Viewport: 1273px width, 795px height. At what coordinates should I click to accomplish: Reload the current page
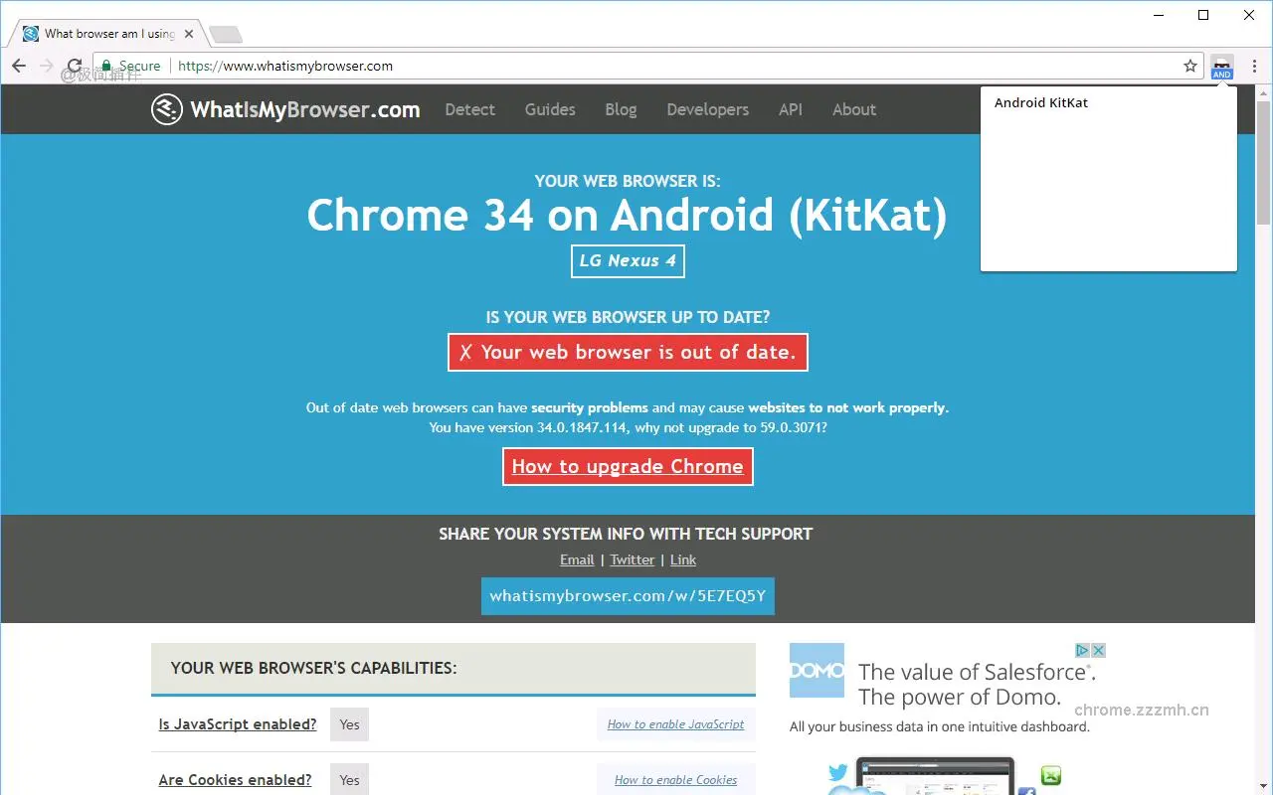pyautogui.click(x=75, y=66)
